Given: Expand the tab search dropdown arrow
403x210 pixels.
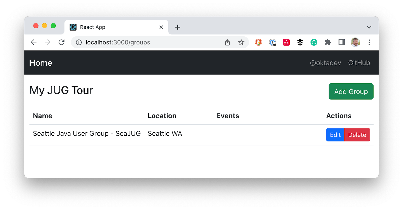Looking at the screenshot, I should (x=369, y=27).
